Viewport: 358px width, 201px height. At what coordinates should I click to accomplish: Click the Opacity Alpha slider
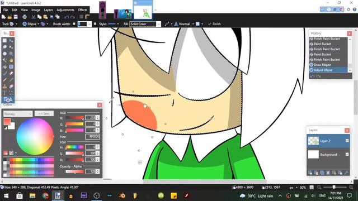pyautogui.click(x=74, y=171)
